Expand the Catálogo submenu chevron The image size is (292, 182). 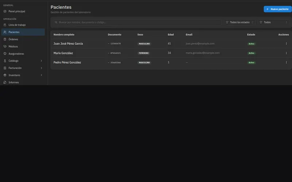click(41, 61)
